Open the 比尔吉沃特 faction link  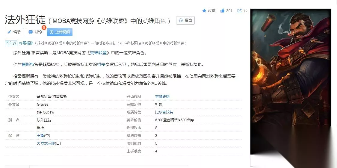click(164, 112)
